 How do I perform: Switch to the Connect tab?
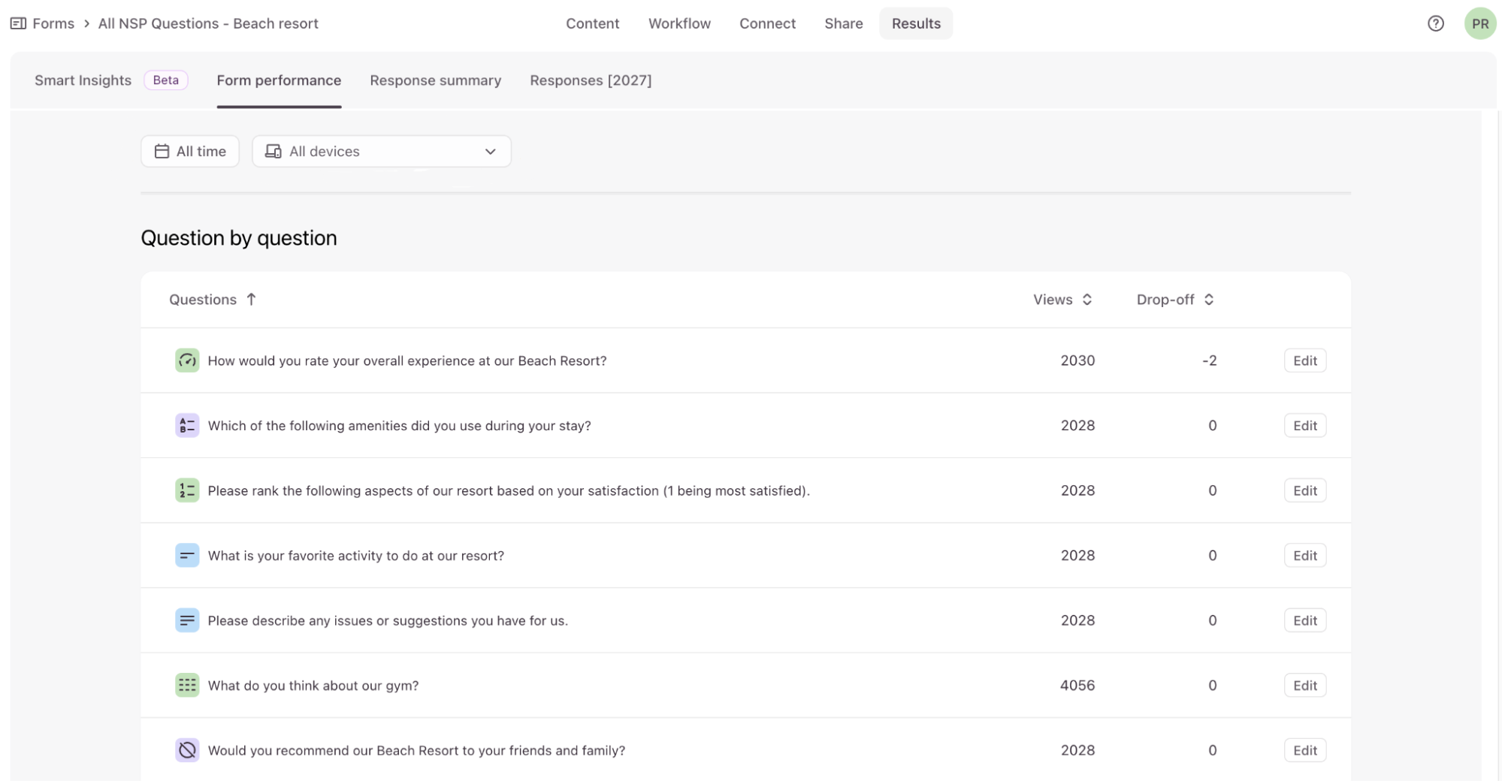(767, 23)
